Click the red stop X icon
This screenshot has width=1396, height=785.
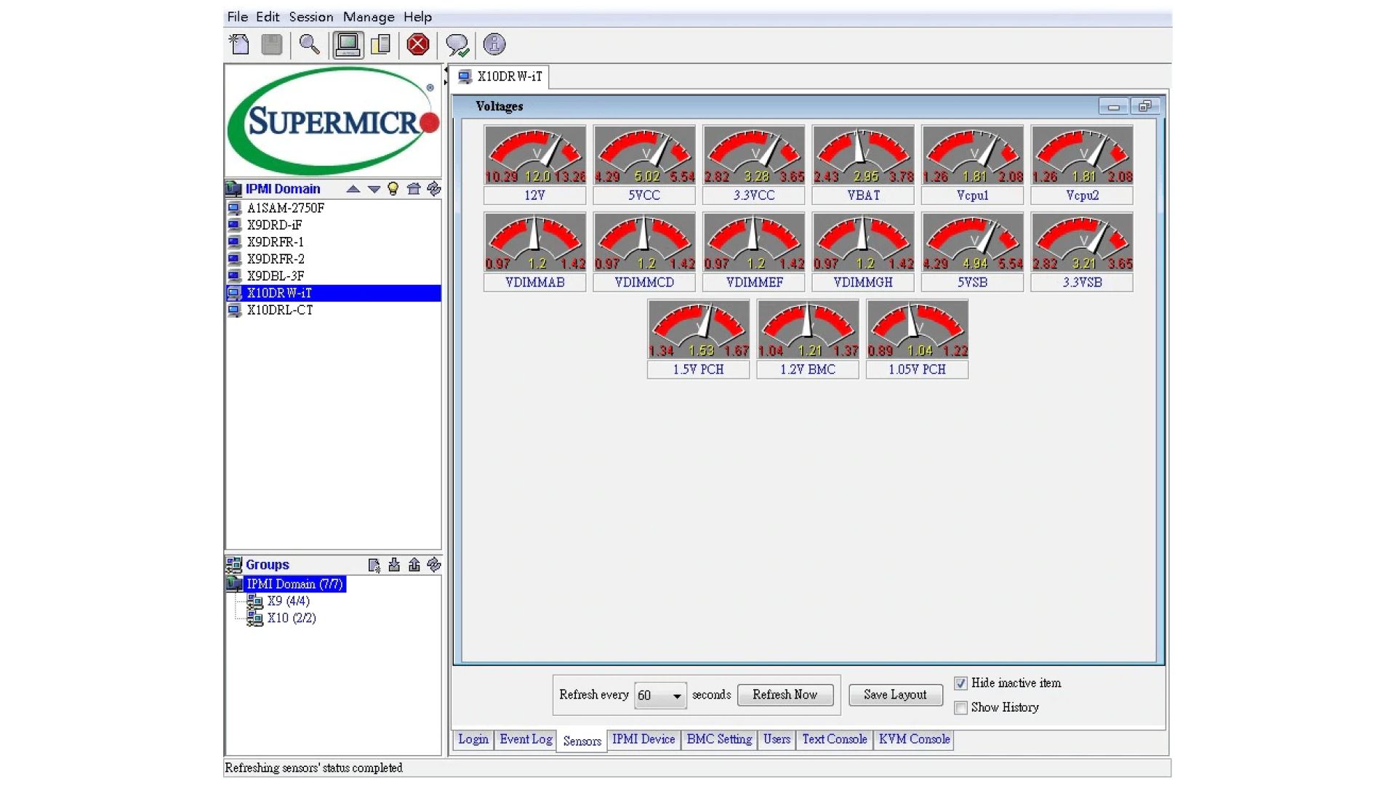(x=418, y=45)
